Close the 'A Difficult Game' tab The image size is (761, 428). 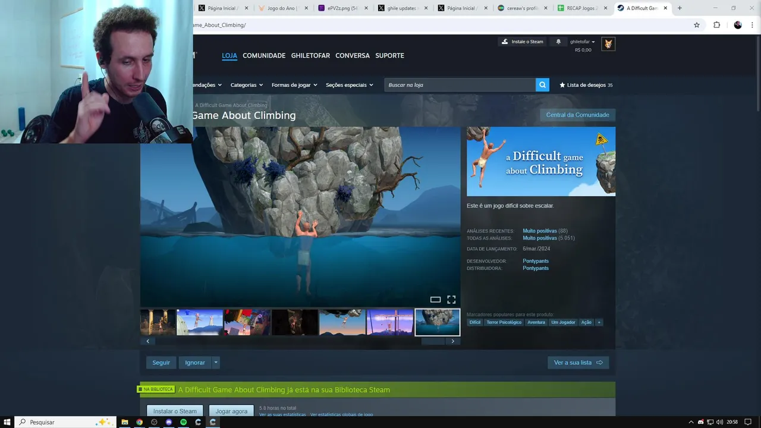[x=665, y=8]
